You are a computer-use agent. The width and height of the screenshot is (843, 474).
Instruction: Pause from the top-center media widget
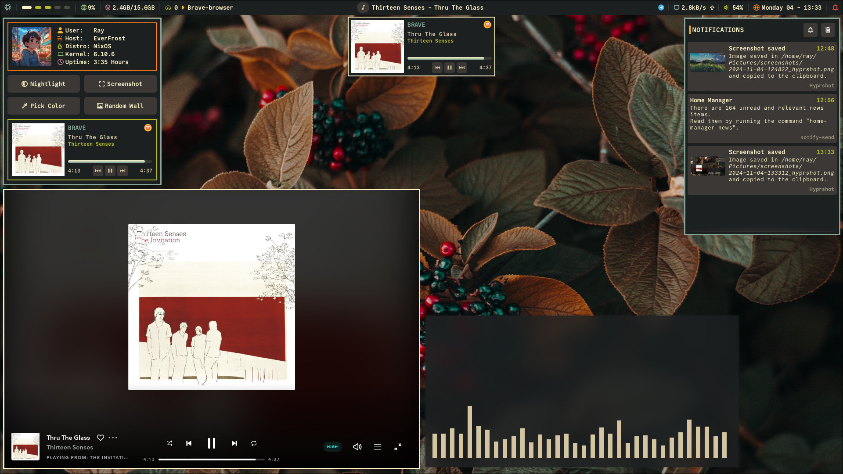[449, 68]
